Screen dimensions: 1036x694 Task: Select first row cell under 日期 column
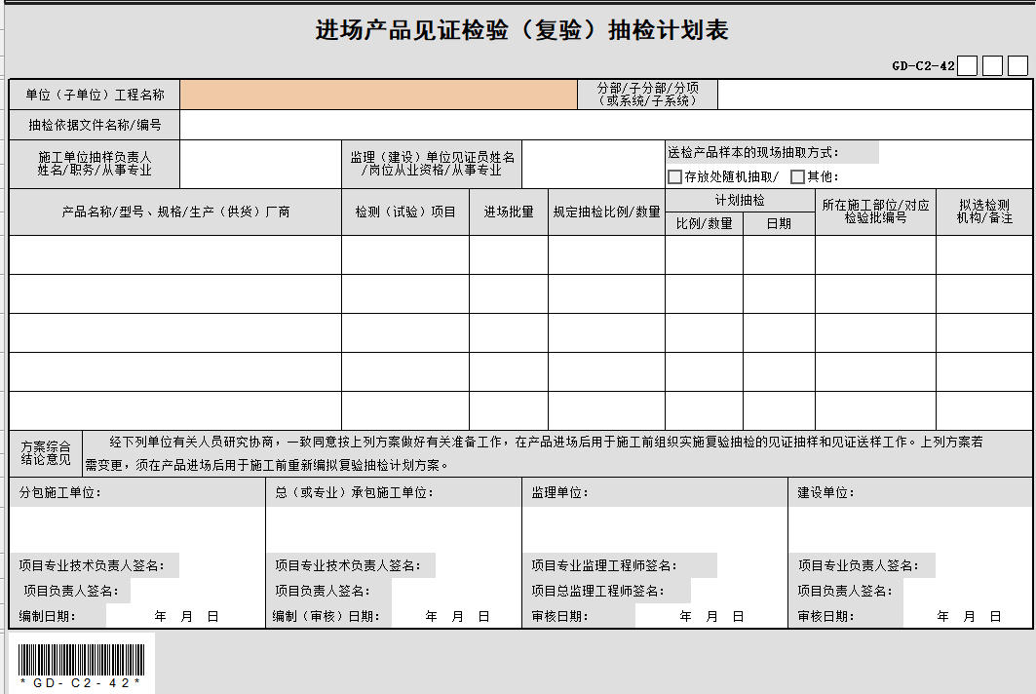point(779,255)
